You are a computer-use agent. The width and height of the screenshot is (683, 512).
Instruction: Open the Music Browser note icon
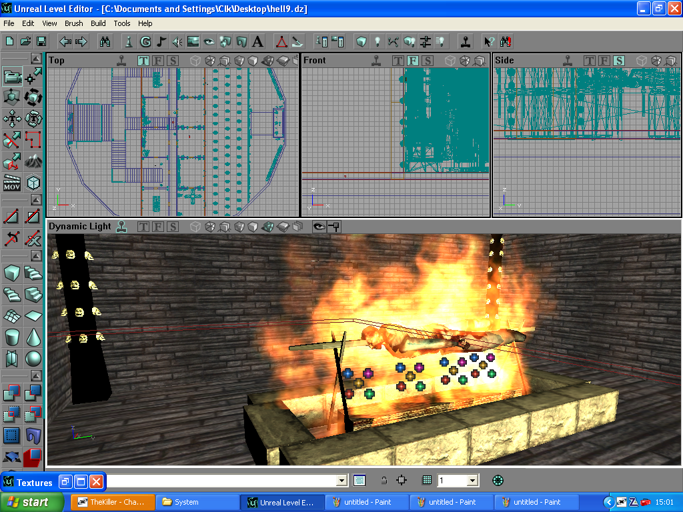pyautogui.click(x=161, y=41)
